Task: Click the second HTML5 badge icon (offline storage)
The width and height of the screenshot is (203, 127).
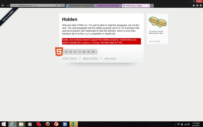Action: (x=70, y=52)
